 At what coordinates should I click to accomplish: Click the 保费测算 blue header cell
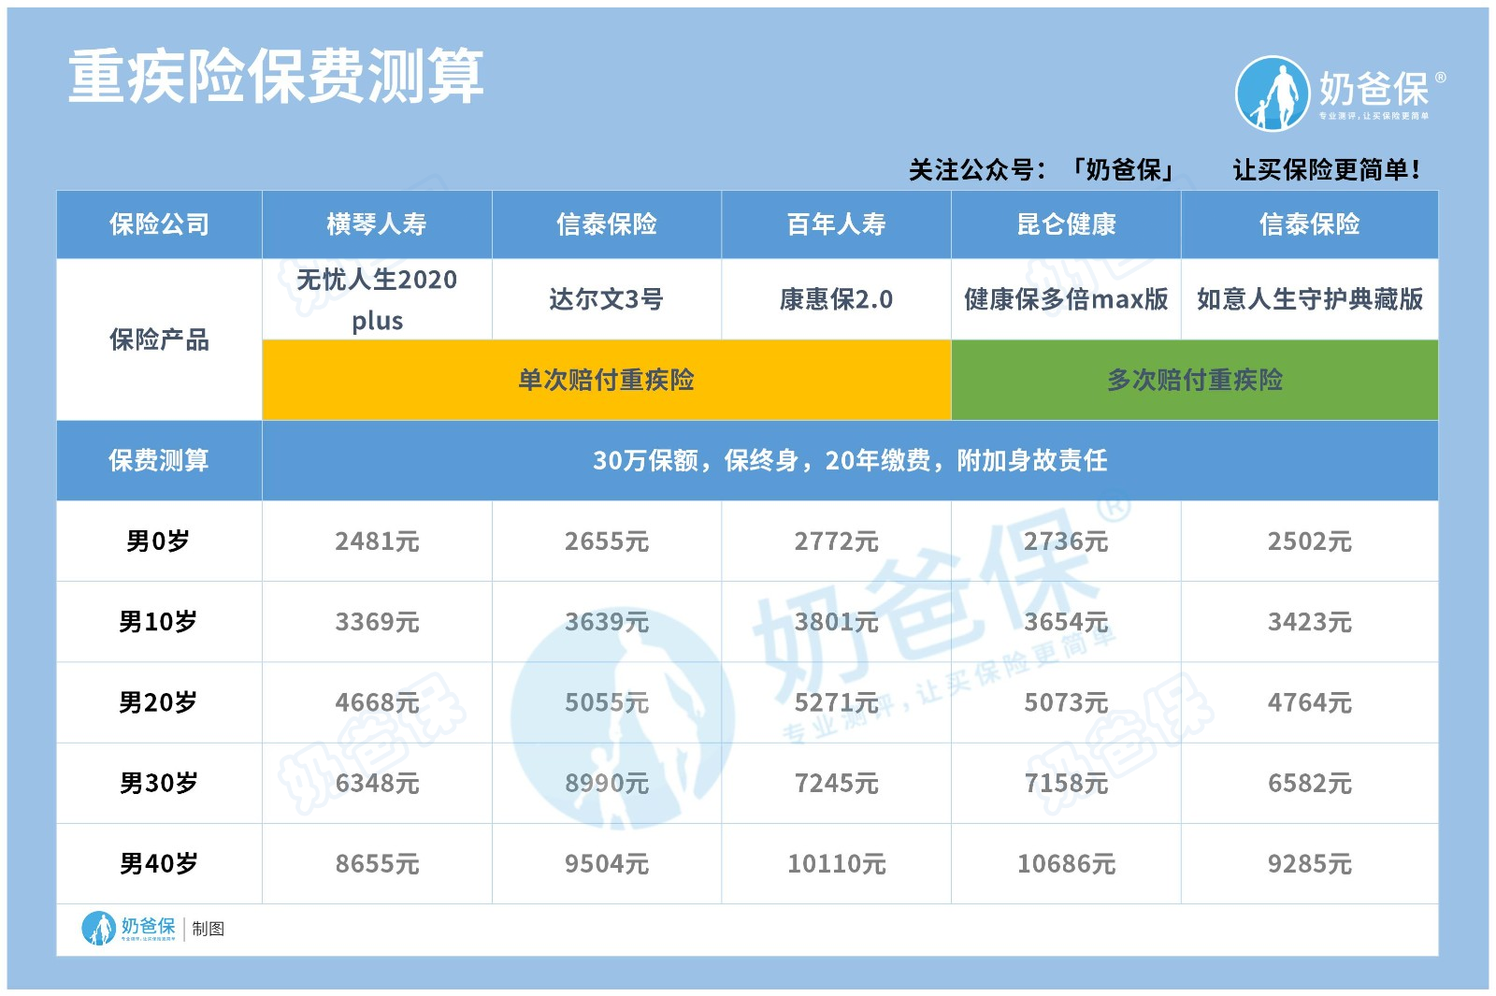(160, 460)
